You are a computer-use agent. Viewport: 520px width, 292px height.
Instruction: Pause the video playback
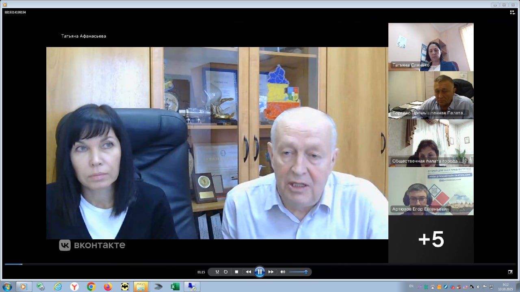pyautogui.click(x=260, y=272)
